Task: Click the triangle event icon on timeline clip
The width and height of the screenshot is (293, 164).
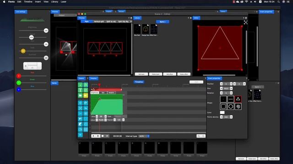Action: [93, 89]
